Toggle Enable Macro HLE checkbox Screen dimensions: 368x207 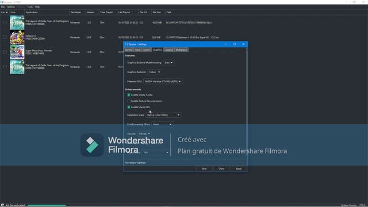tap(129, 107)
